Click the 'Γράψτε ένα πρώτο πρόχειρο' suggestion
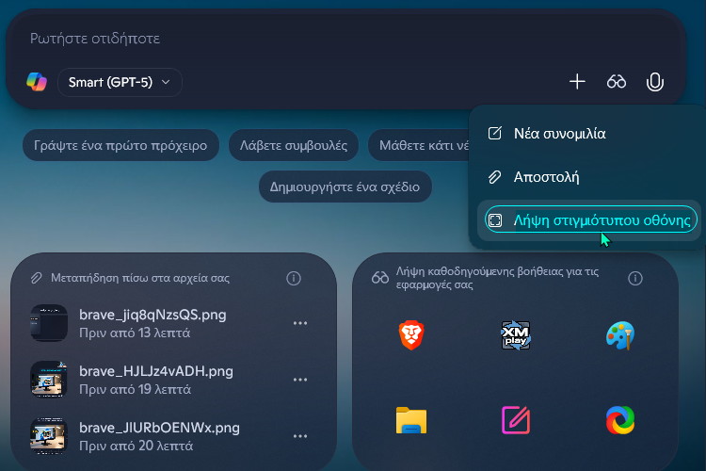Viewport: 706px width, 471px height. 120,145
